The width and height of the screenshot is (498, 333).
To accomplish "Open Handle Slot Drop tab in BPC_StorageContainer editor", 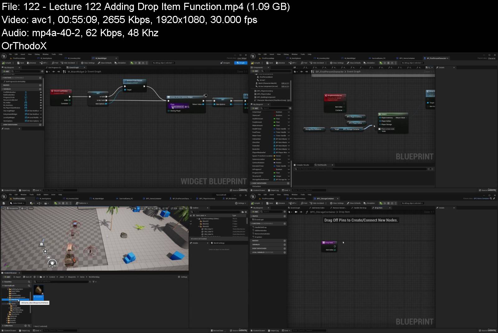I will tap(360, 208).
